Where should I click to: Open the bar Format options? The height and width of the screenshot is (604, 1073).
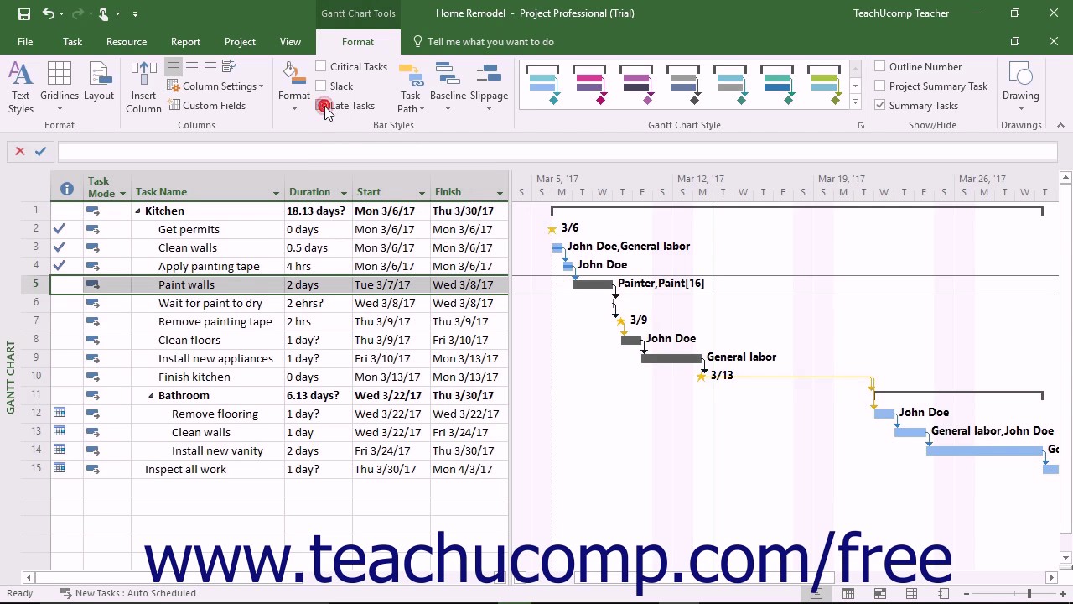coord(294,88)
